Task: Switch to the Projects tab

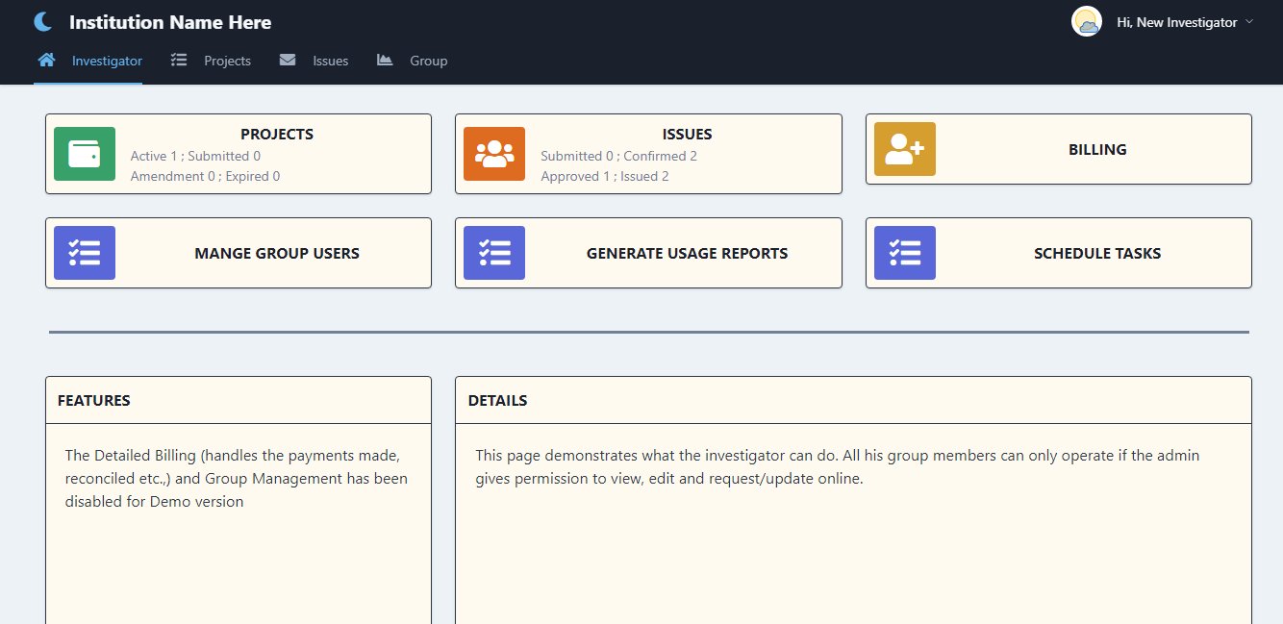Action: [227, 61]
